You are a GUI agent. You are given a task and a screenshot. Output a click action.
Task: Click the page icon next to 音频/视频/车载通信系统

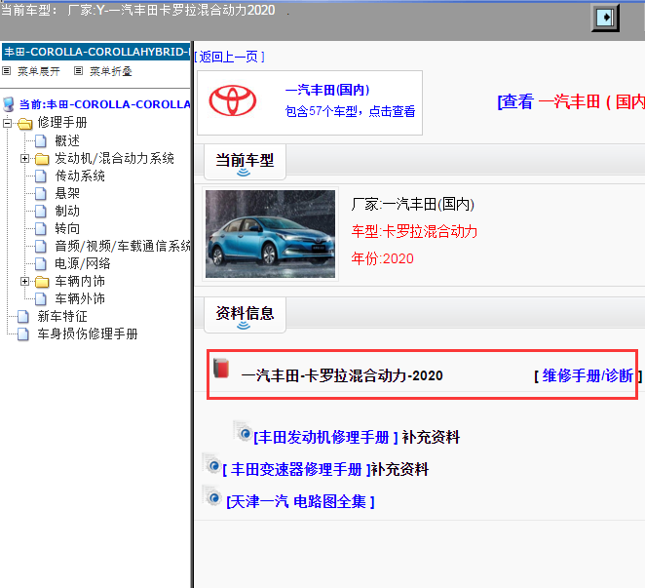tap(40, 247)
